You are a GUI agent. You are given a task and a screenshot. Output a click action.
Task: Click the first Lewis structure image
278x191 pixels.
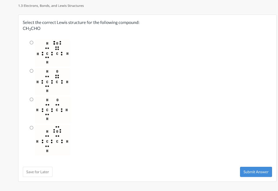pos(52,53)
